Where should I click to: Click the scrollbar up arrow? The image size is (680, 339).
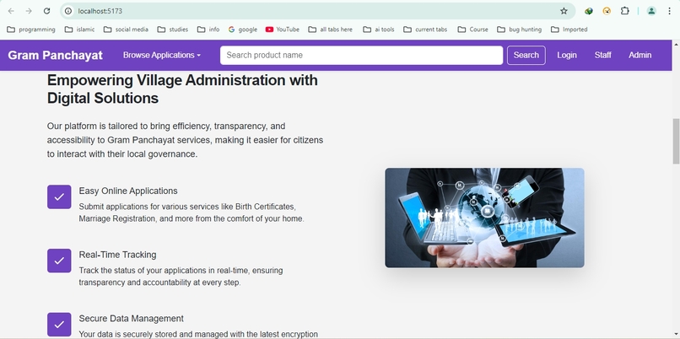(x=676, y=44)
